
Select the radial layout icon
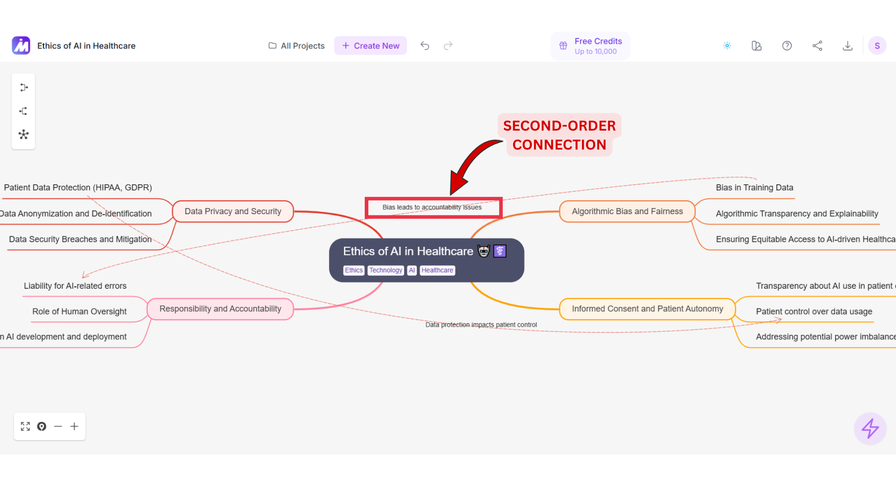click(x=24, y=135)
